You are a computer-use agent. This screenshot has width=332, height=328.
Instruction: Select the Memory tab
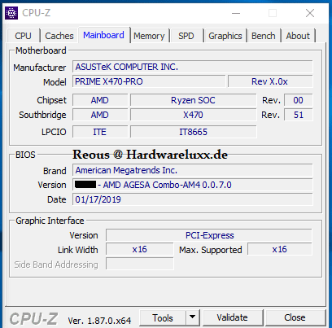(149, 36)
